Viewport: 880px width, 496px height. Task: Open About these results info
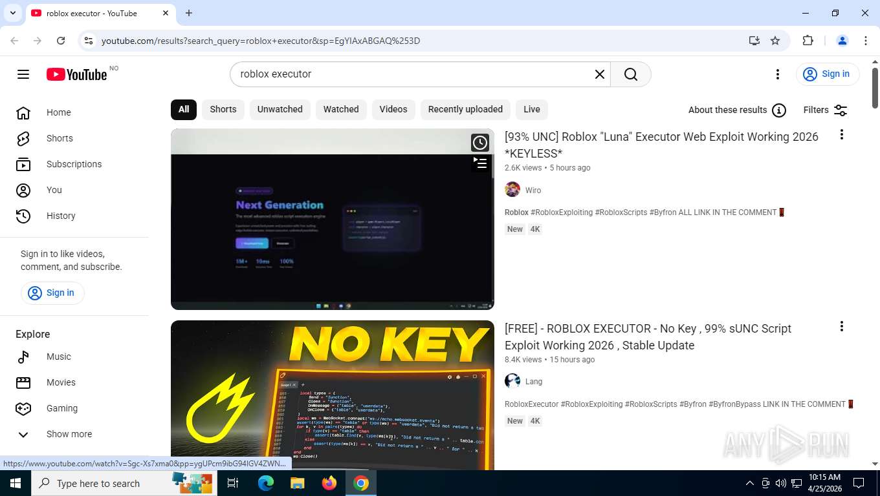[737, 110]
